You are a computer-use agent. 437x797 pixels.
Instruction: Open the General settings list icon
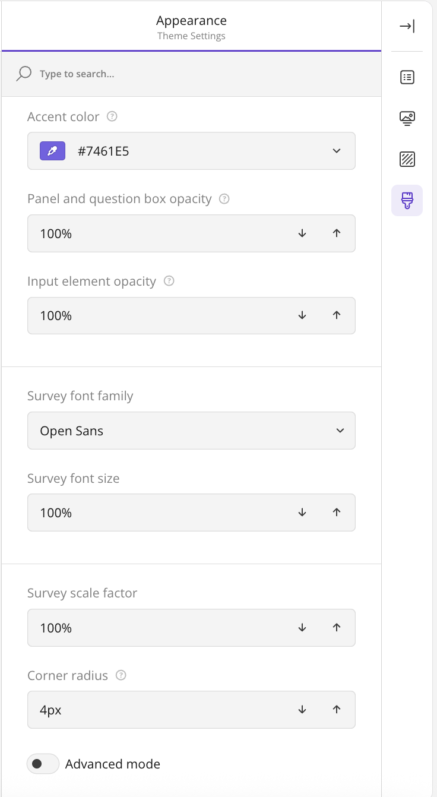click(407, 77)
